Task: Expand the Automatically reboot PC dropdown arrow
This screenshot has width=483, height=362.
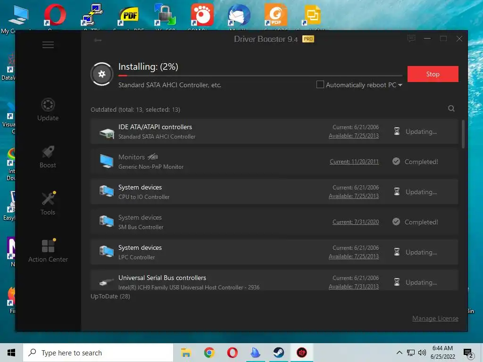Action: coord(400,85)
